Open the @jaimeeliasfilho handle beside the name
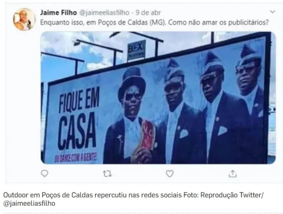Image resolution: width=283 pixels, height=214 pixels. [x=104, y=13]
